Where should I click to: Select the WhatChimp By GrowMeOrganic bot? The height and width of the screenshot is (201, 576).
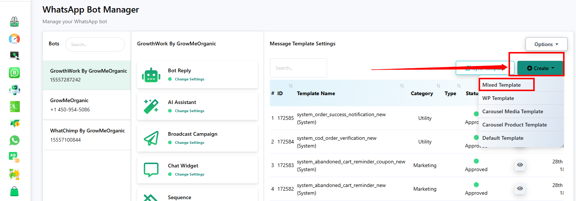click(x=87, y=135)
